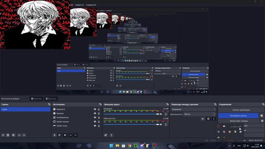
Task: Undock the Управление panel with its float icon
Action: (263, 104)
